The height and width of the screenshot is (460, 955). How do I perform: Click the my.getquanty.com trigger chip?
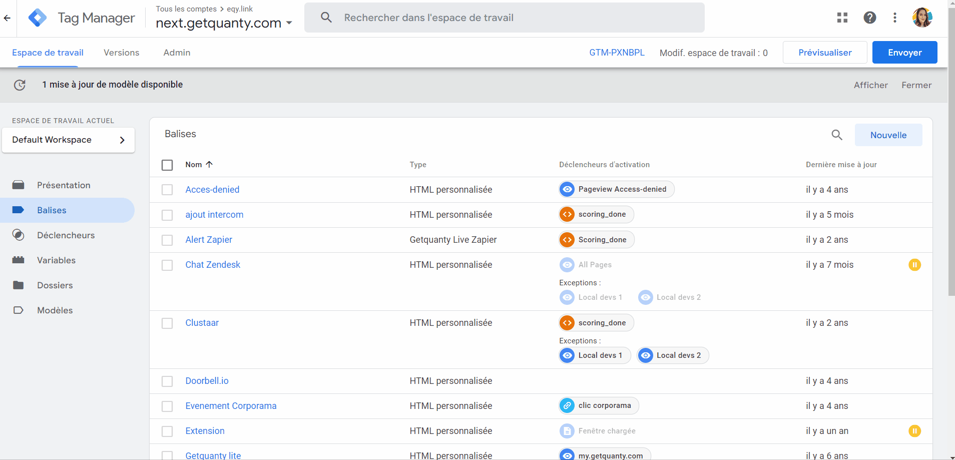point(605,454)
